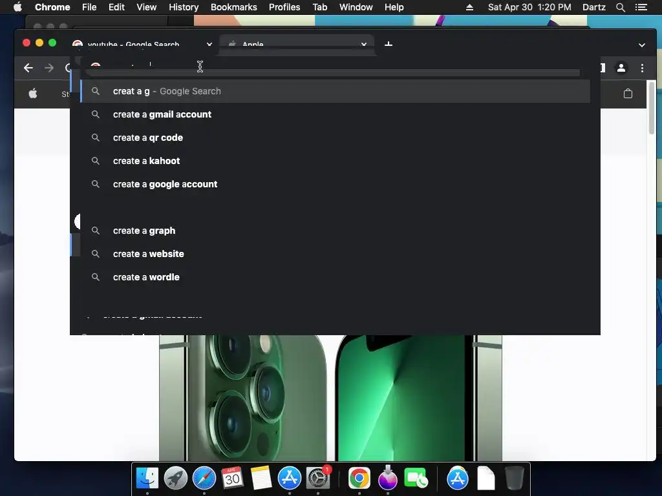
Task: Open the History menu
Action: (x=184, y=7)
